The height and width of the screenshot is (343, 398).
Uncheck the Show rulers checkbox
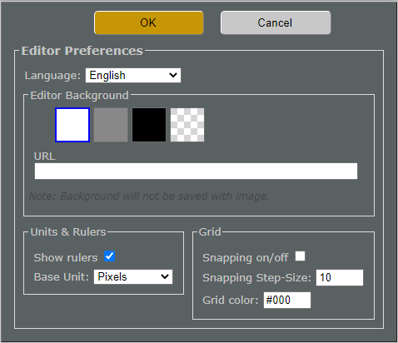pyautogui.click(x=110, y=256)
